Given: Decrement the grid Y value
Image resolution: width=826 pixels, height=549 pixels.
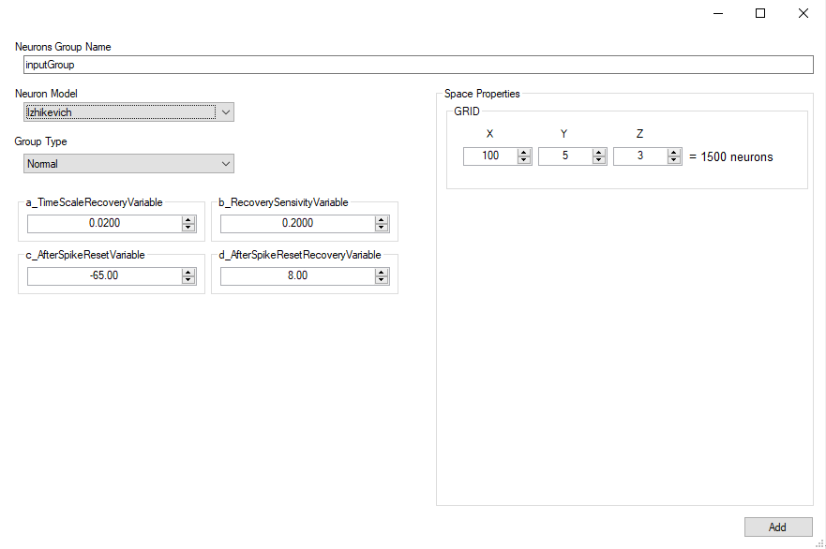Looking at the screenshot, I should (x=599, y=160).
